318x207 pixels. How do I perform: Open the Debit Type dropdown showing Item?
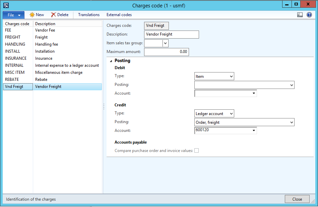[214, 76]
